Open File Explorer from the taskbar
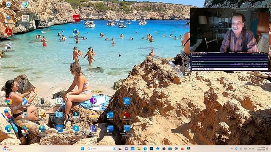Screen dimensions: 271x152 tap(139, 149)
